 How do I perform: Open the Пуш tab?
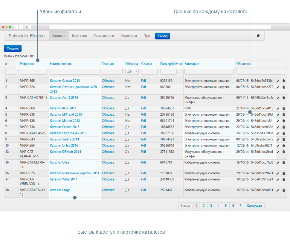147,36
